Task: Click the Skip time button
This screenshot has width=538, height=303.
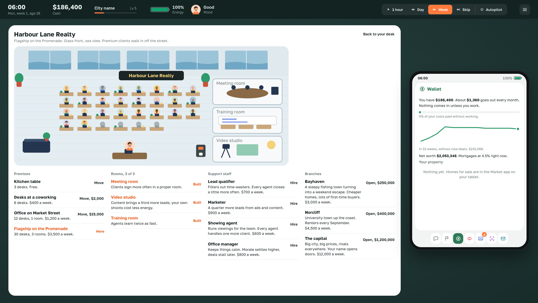Action: click(x=463, y=10)
